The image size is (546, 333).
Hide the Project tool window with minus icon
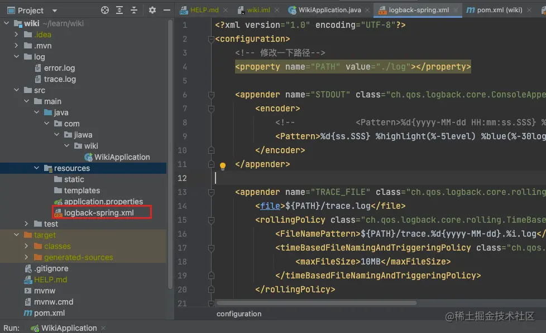[167, 10]
